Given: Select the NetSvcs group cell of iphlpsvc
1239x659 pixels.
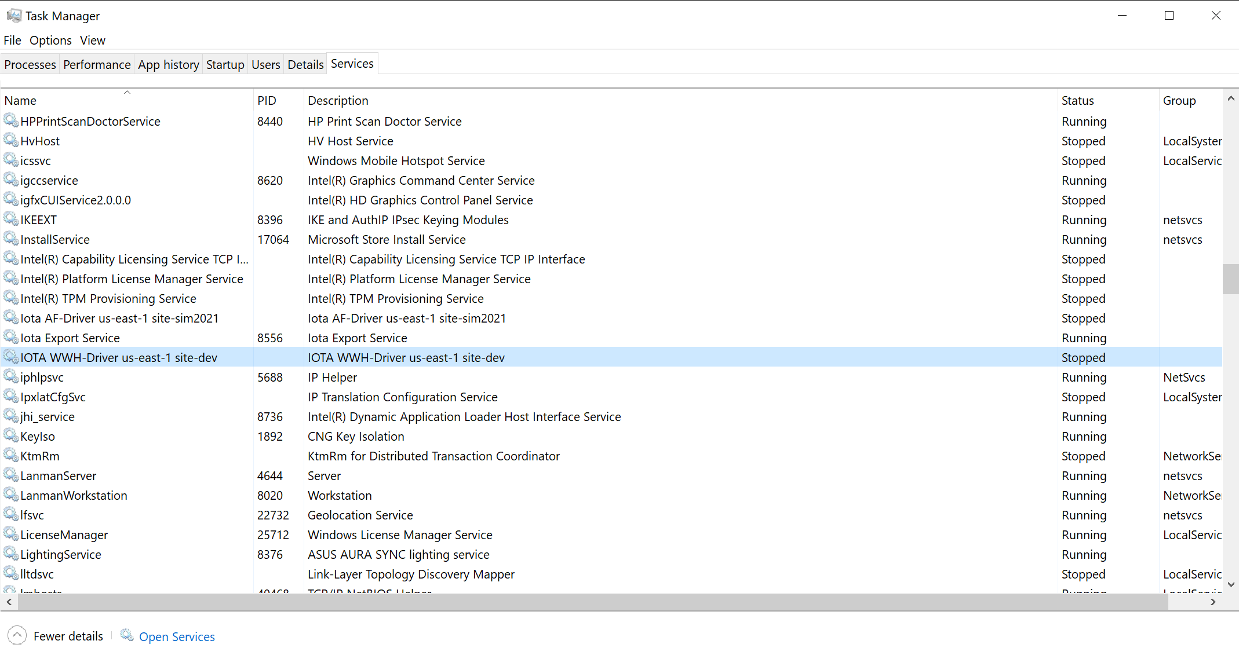Looking at the screenshot, I should [x=1184, y=377].
